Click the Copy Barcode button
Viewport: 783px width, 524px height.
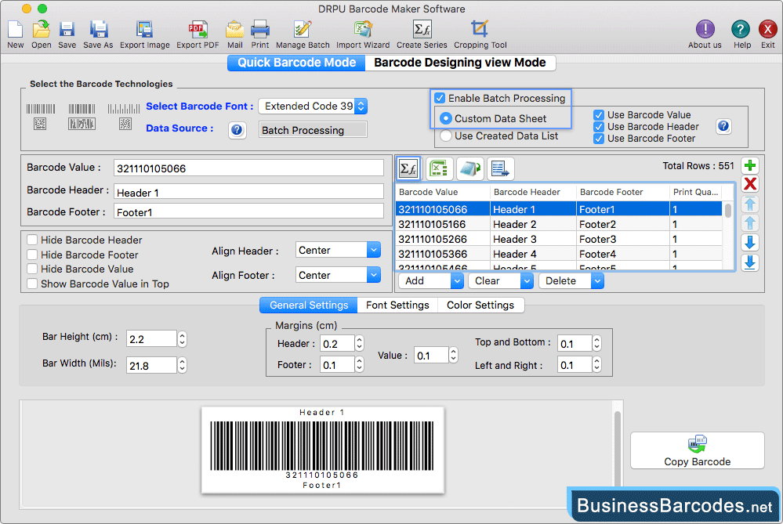click(697, 450)
